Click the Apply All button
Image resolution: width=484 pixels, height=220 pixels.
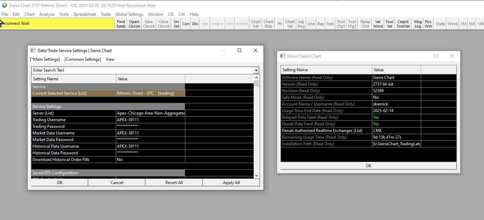point(231,183)
